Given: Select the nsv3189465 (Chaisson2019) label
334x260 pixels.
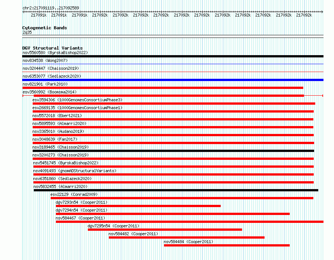Looking at the screenshot, I should coord(60,147).
